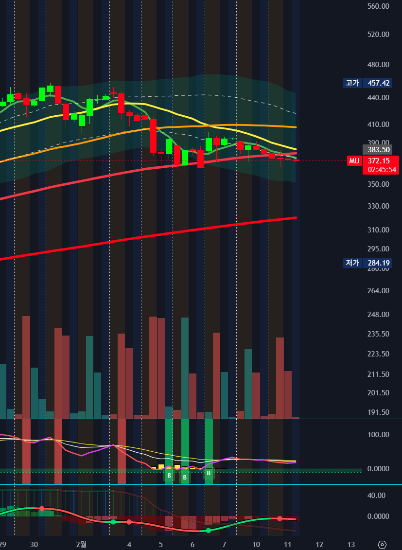Click the red MU symbol tag
Screen dimensions: 402x550
pyautogui.click(x=354, y=161)
